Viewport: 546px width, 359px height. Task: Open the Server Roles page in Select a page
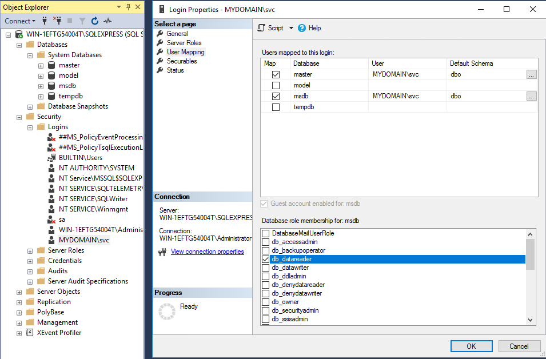click(184, 43)
